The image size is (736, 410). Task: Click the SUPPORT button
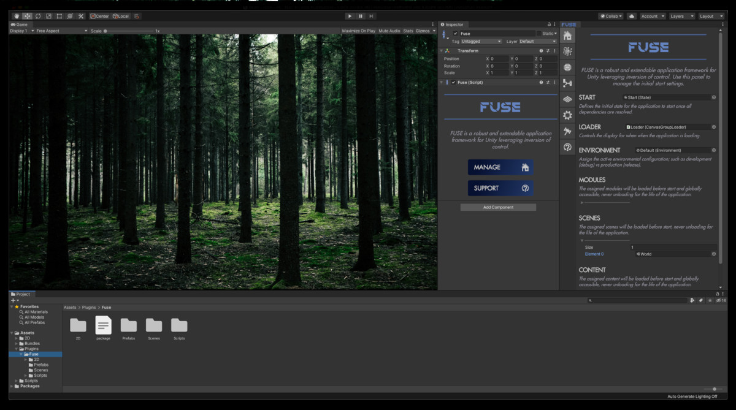point(500,188)
